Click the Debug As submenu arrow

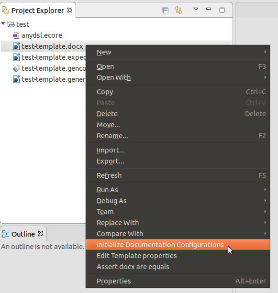(x=265, y=200)
